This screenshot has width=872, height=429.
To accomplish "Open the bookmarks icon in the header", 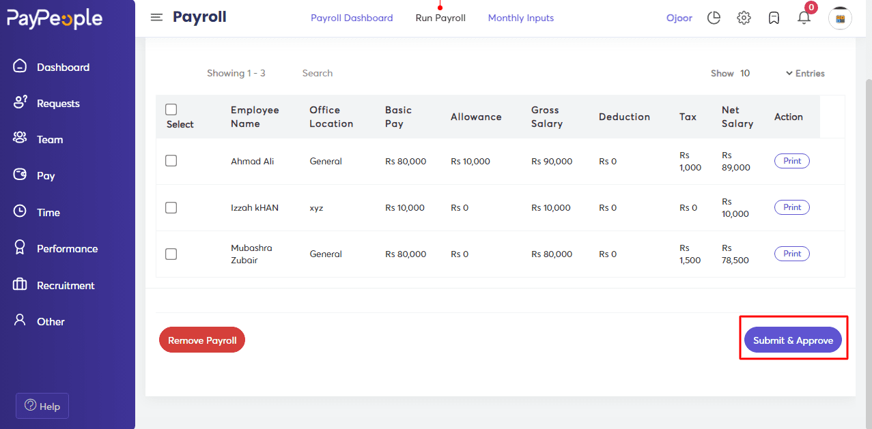I will coord(774,18).
